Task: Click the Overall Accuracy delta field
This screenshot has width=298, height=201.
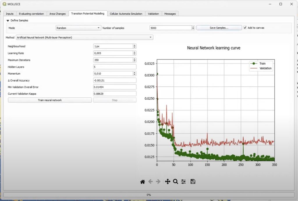Action: pyautogui.click(x=115, y=80)
